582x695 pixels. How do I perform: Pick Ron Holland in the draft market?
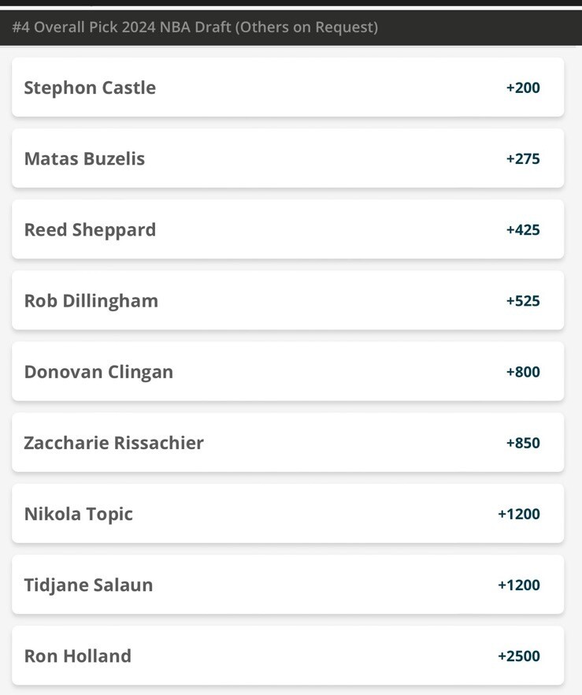click(288, 656)
